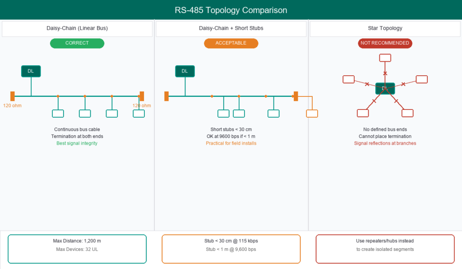The height and width of the screenshot is (269, 462).
Task: Click the 'Termination at both ends' text
Action: (77, 137)
